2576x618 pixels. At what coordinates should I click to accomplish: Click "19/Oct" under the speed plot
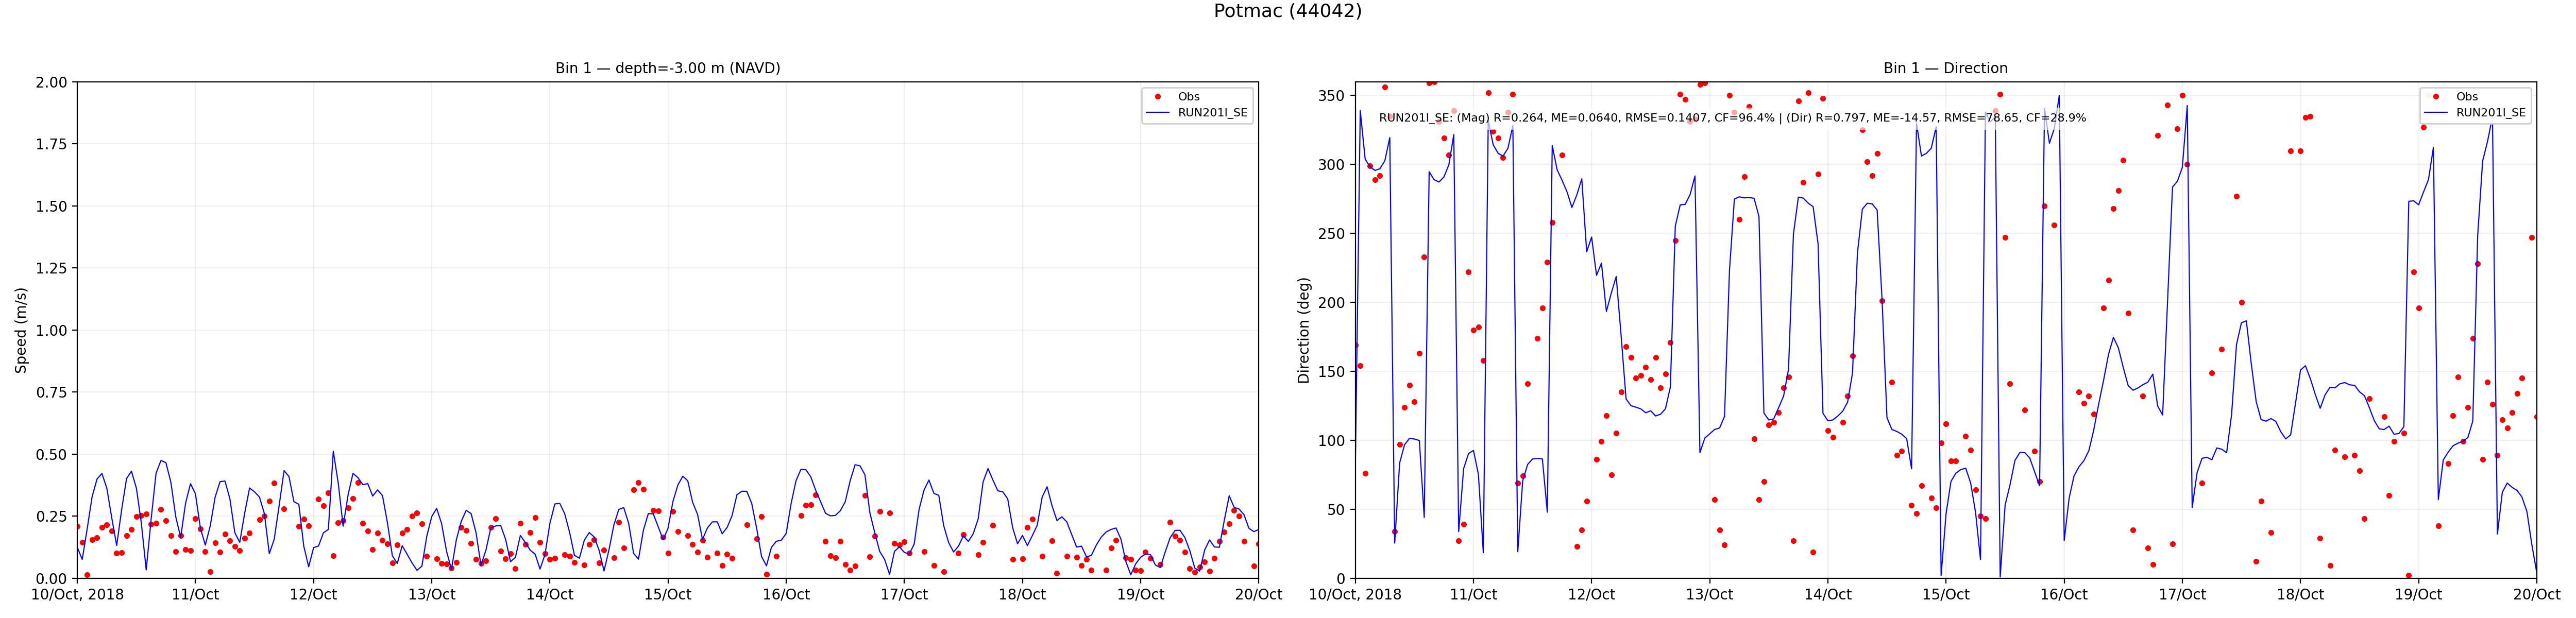click(1140, 595)
